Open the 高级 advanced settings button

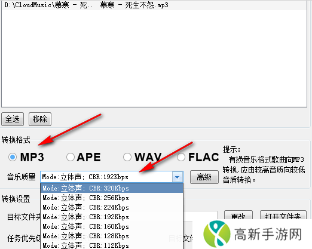[x=204, y=177]
